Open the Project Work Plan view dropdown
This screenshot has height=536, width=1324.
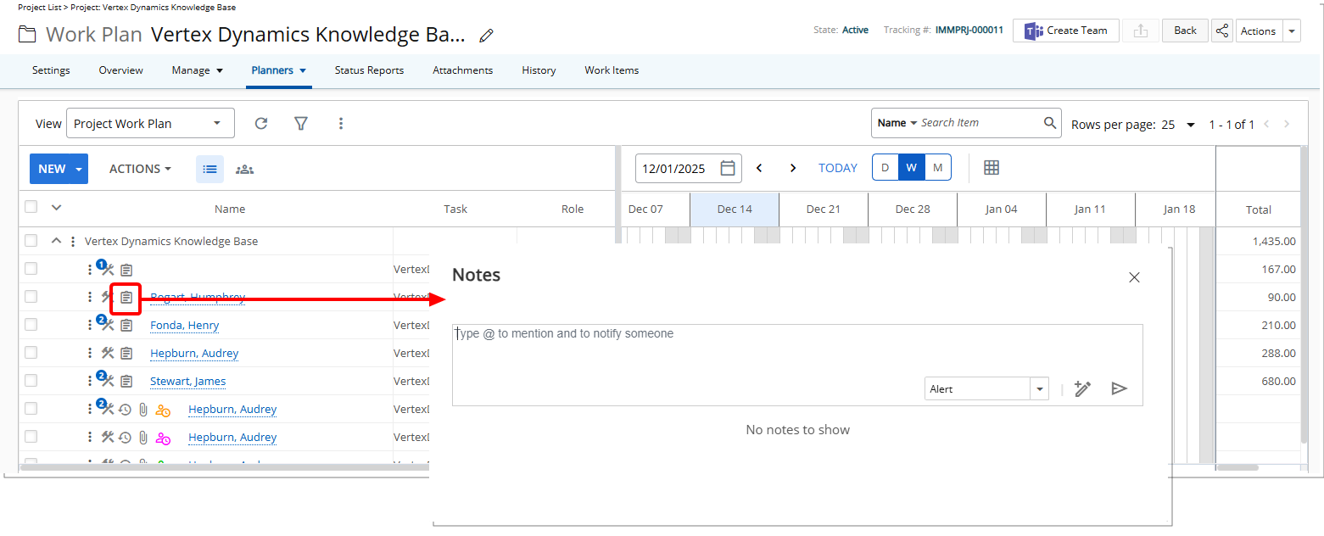(150, 124)
